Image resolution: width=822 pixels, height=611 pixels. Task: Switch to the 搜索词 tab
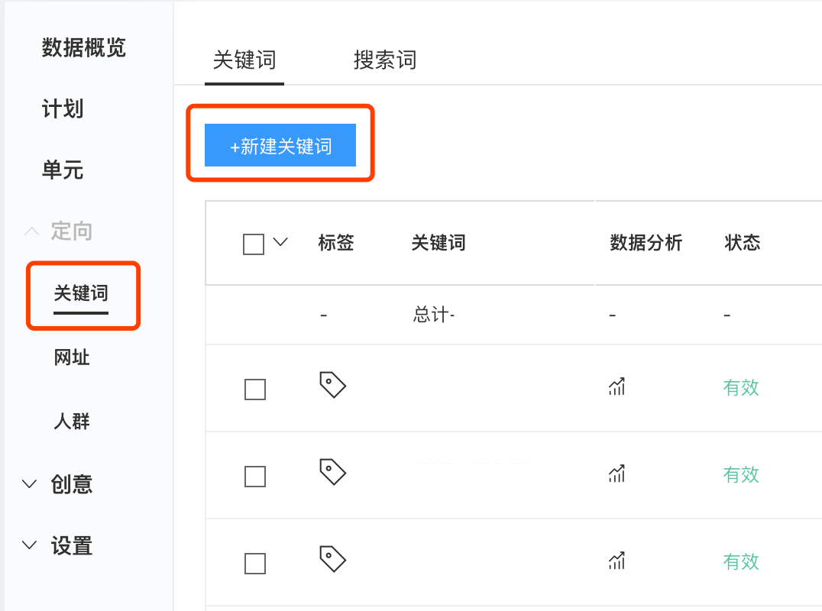tap(385, 60)
